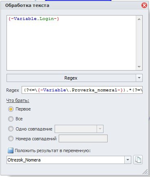The width and height of the screenshot is (150, 177).
Task: Click the copy variable icon beside Otrezok_Nomera
Action: [138, 160]
